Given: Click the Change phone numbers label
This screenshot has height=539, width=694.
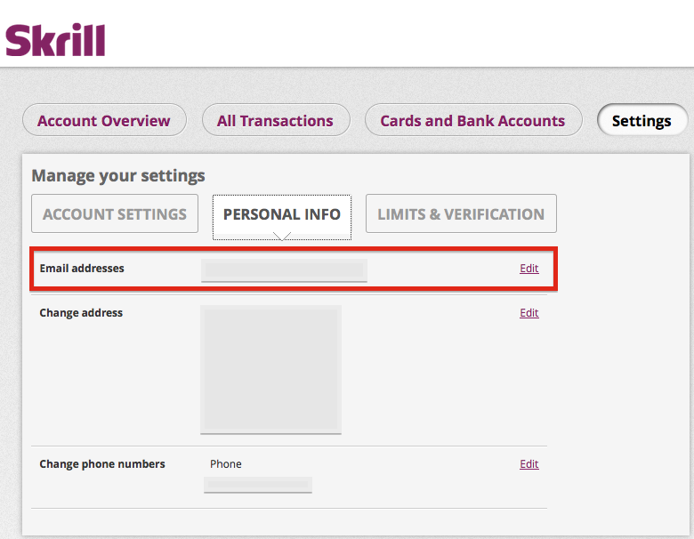Looking at the screenshot, I should point(102,463).
